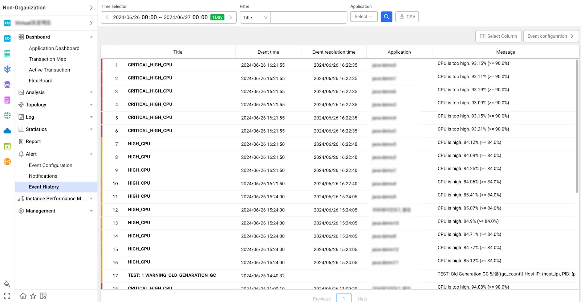
Task: Select Event History menu item
Action: (56, 187)
